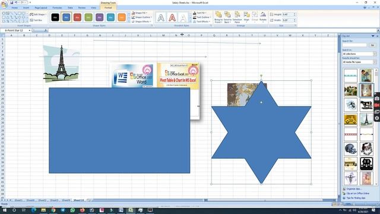Open the Home ribbon tab
Image resolution: width=380 pixels, height=214 pixels.
(14, 8)
